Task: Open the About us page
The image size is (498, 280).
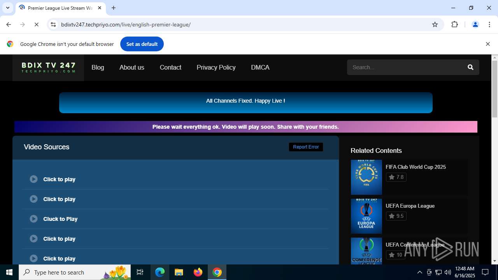Action: click(132, 67)
